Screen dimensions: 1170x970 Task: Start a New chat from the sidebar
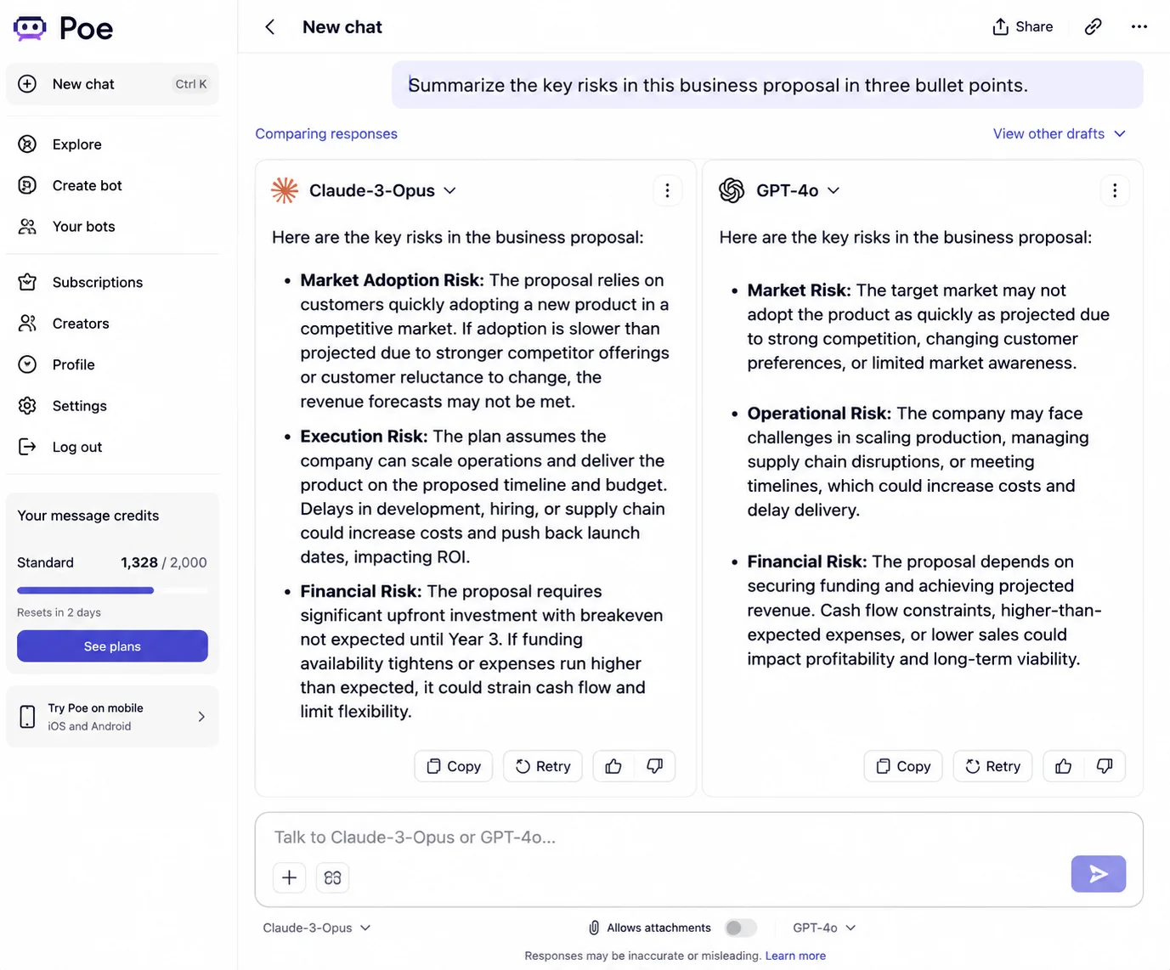(x=112, y=84)
